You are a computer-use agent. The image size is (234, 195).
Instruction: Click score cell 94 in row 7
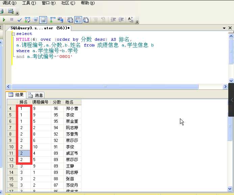coord(57,128)
